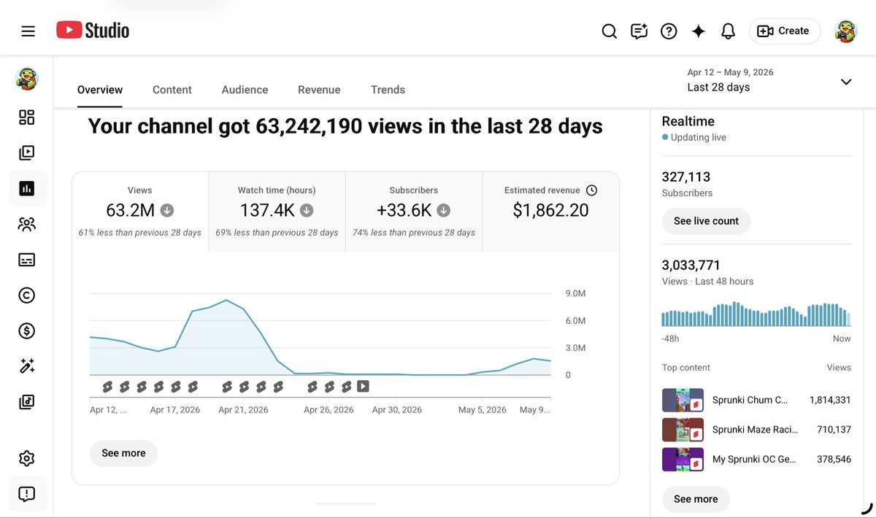
Task: Open My Sprunki OC Ge... top content row
Action: [756, 460]
